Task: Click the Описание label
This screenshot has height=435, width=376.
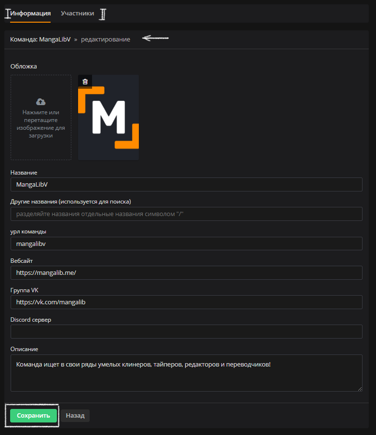Action: pyautogui.click(x=24, y=349)
